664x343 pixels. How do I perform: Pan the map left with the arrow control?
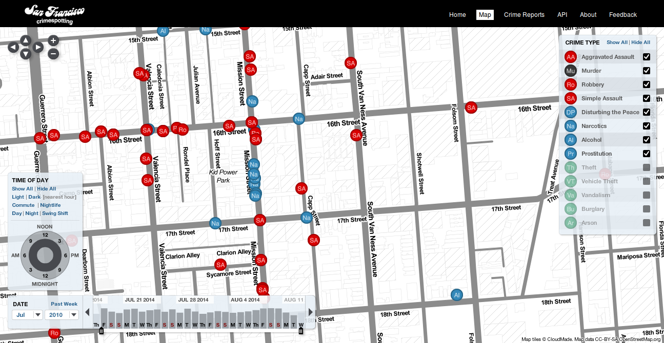[x=13, y=48]
